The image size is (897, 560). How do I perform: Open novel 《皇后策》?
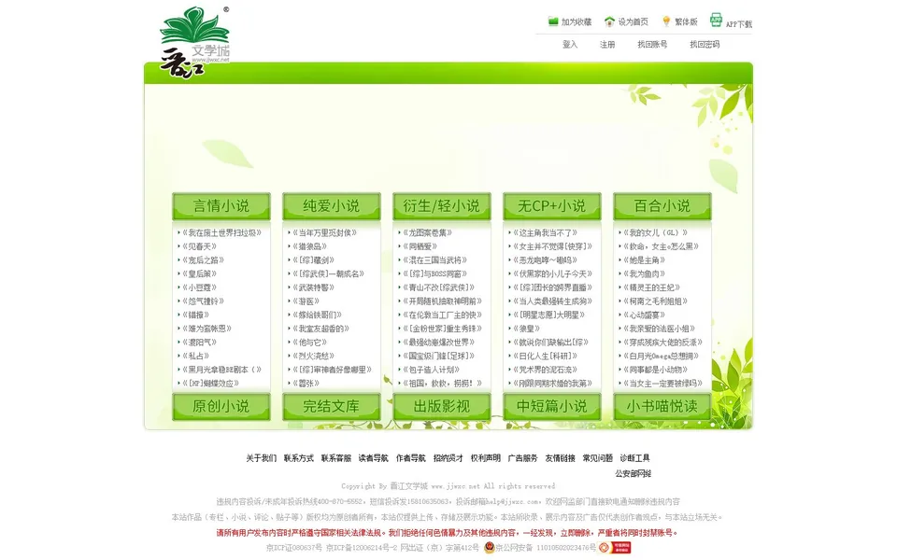tap(199, 273)
